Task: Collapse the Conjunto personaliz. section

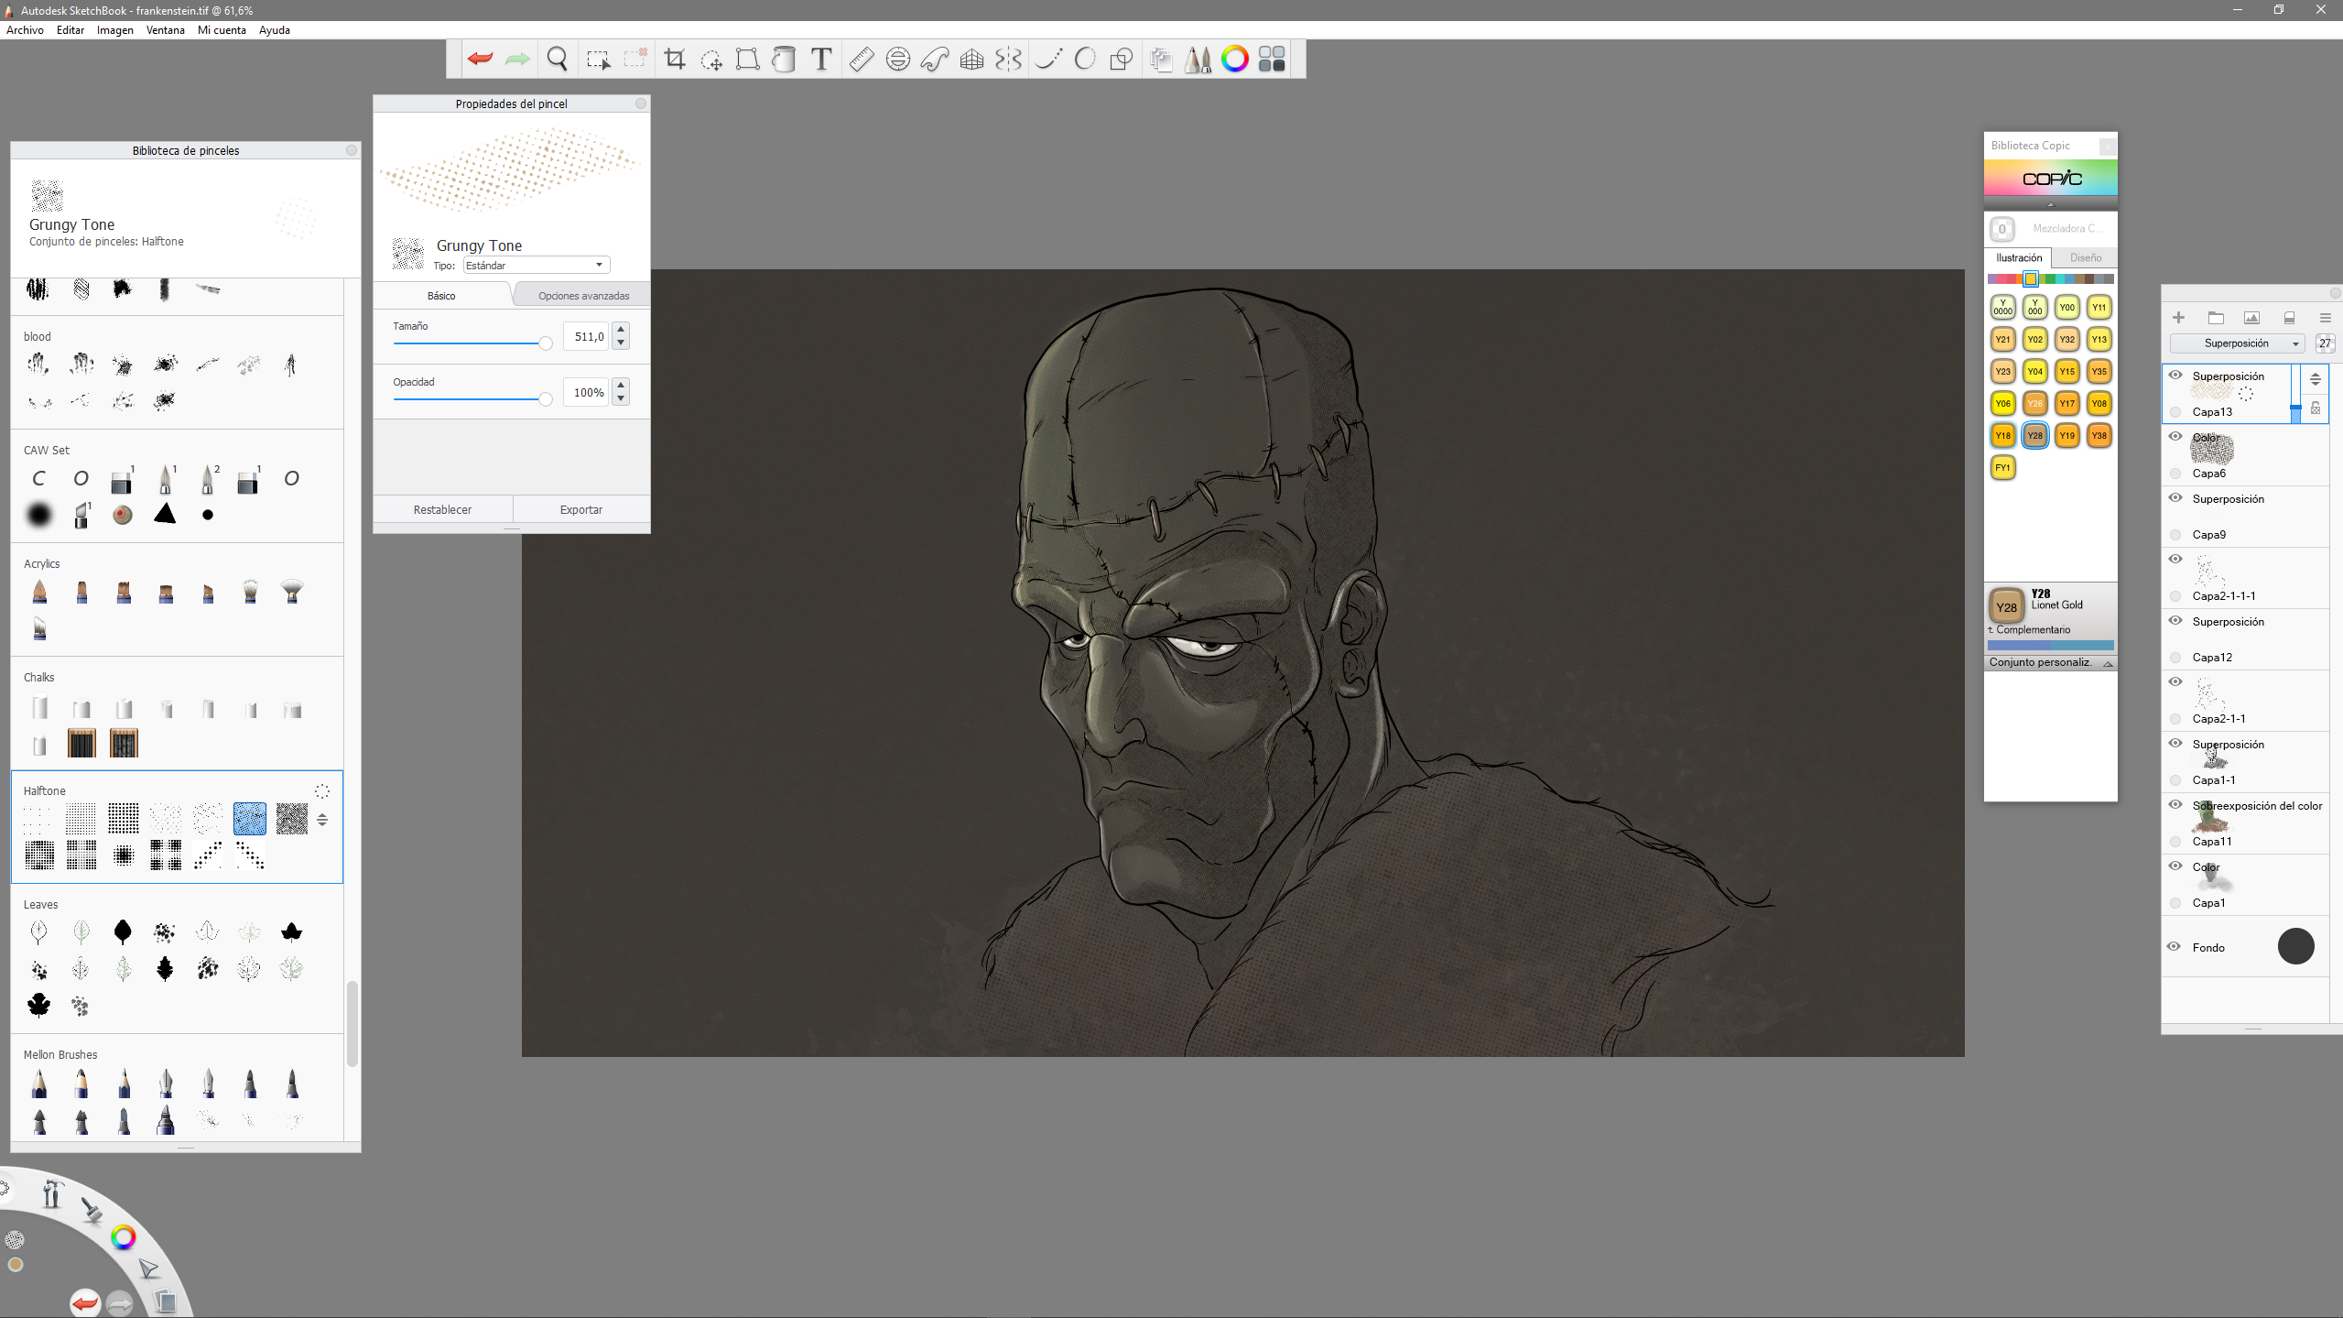Action: 2107,663
